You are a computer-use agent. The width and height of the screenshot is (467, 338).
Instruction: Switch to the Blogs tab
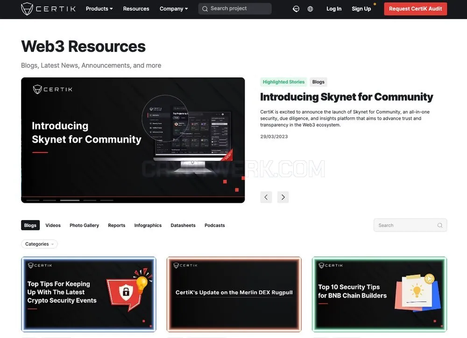pyautogui.click(x=30, y=225)
